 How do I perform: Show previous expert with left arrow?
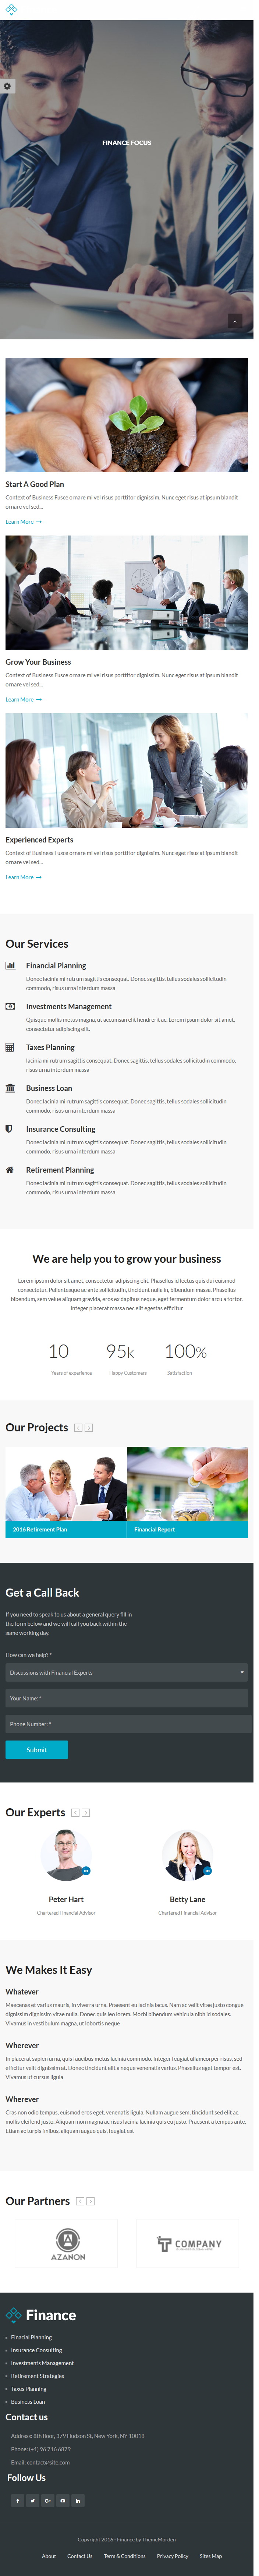75,1812
